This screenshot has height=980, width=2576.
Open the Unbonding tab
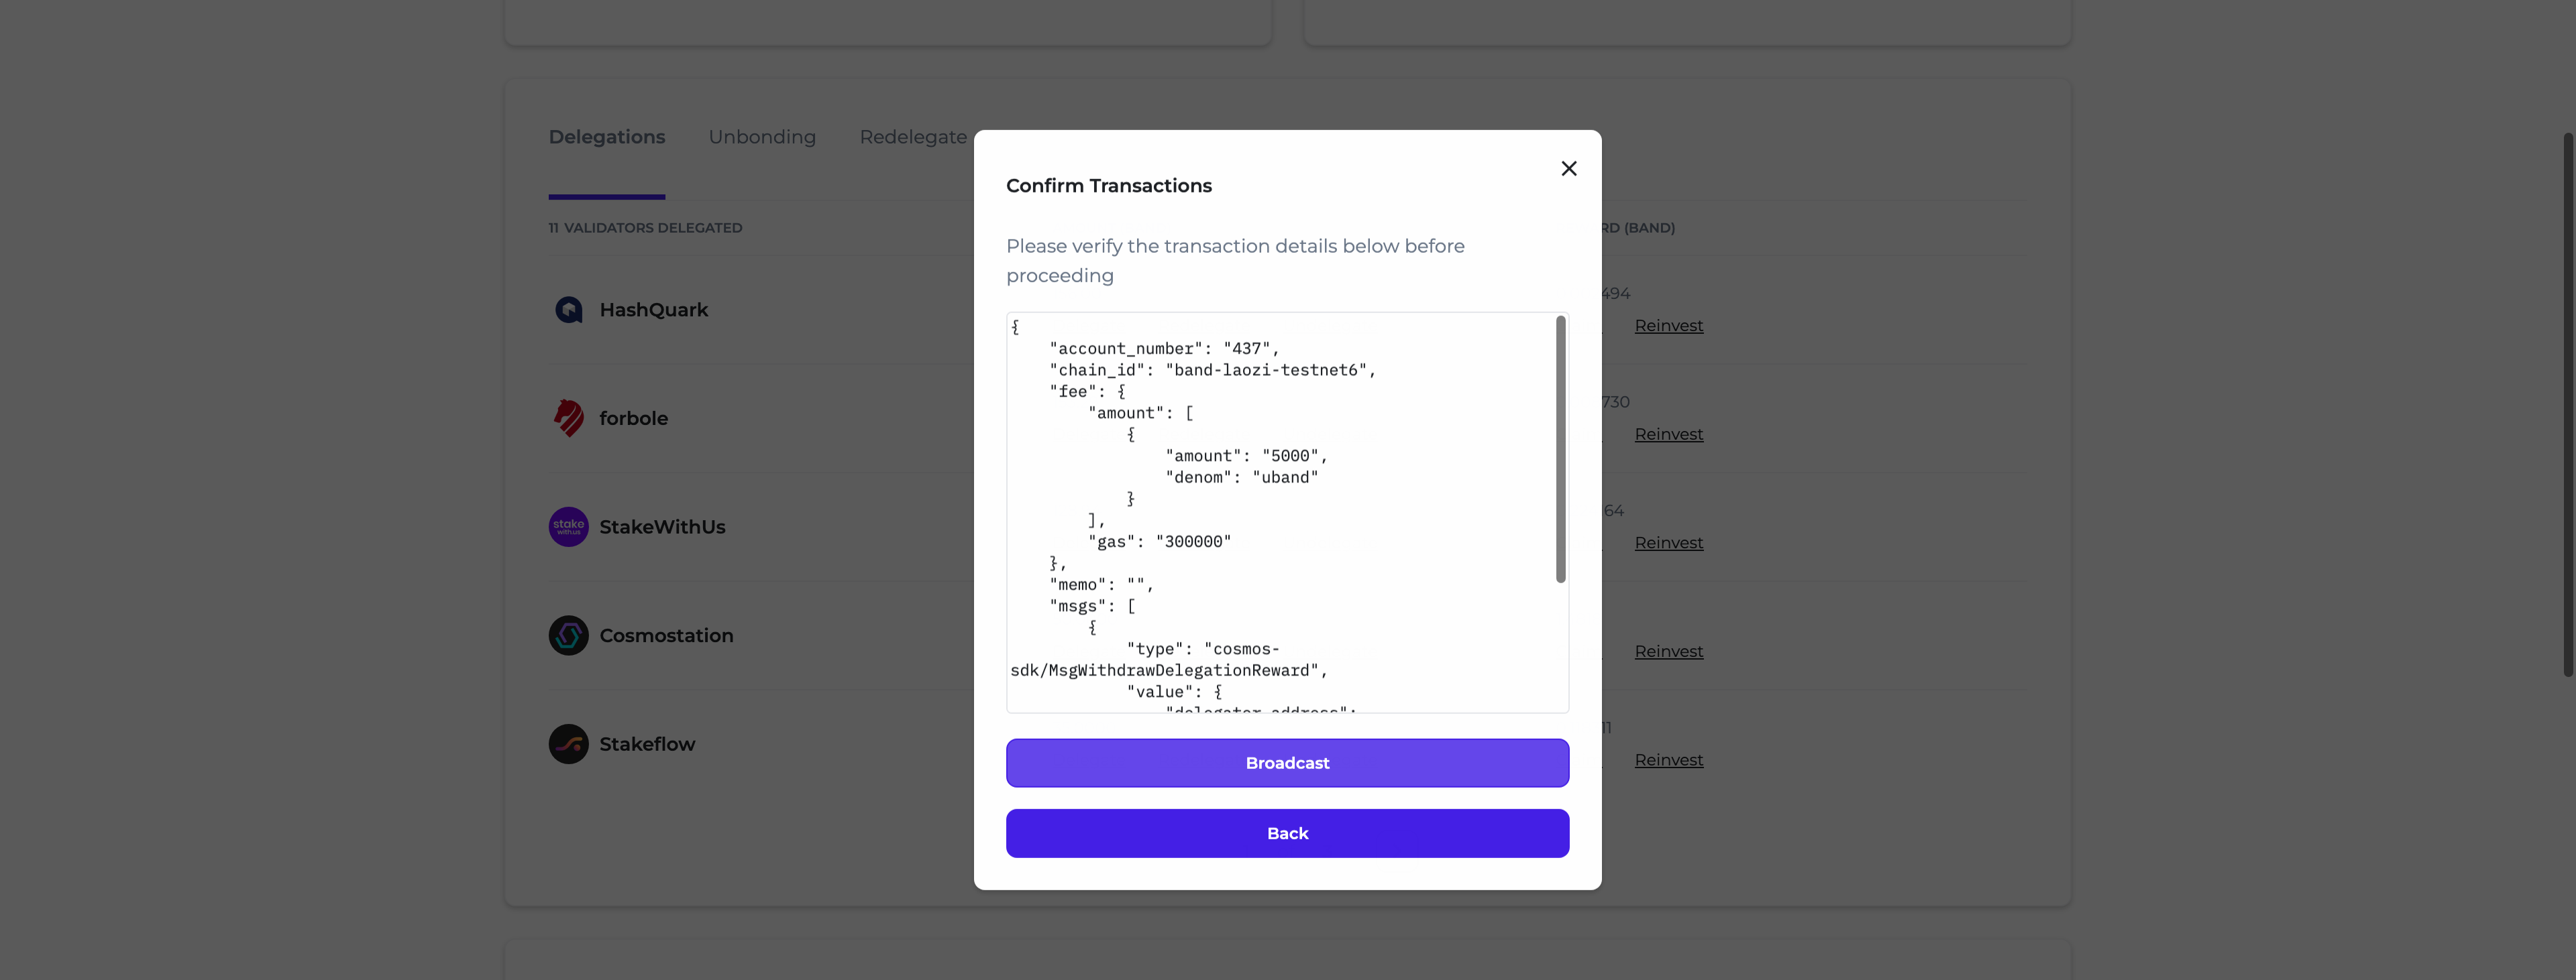[762, 137]
